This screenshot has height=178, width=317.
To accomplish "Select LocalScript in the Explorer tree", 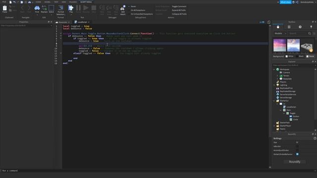I will [291, 107].
